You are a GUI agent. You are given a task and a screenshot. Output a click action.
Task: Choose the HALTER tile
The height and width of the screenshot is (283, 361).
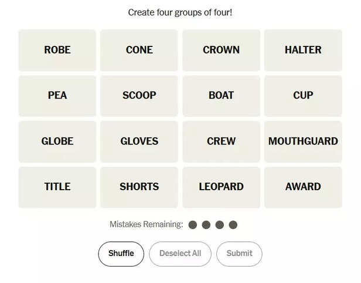(x=303, y=50)
